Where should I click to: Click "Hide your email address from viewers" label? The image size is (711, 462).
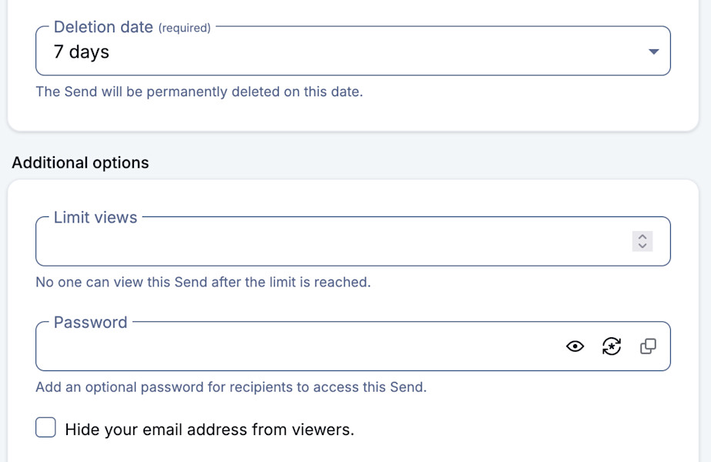(x=210, y=430)
